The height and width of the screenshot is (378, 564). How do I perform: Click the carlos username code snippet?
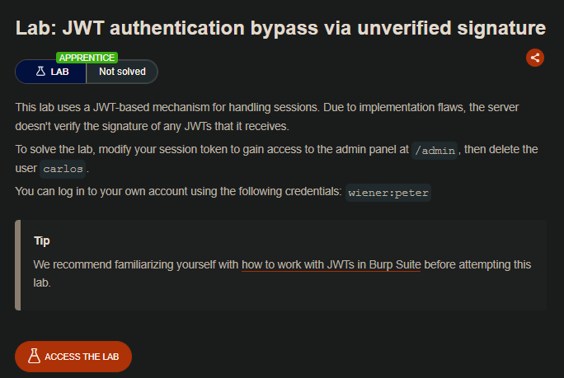click(63, 169)
